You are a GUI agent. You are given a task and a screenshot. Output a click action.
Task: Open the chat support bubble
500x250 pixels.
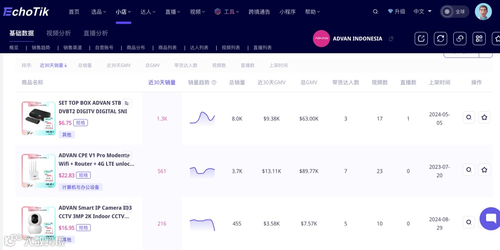click(491, 219)
